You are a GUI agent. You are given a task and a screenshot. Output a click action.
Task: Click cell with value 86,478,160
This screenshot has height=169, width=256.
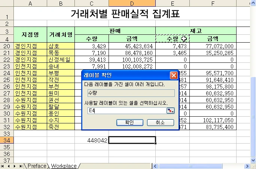pyautogui.click(x=132, y=53)
